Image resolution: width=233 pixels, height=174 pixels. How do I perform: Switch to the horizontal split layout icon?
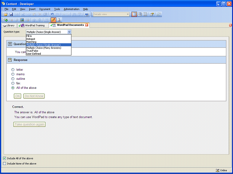point(139,14)
